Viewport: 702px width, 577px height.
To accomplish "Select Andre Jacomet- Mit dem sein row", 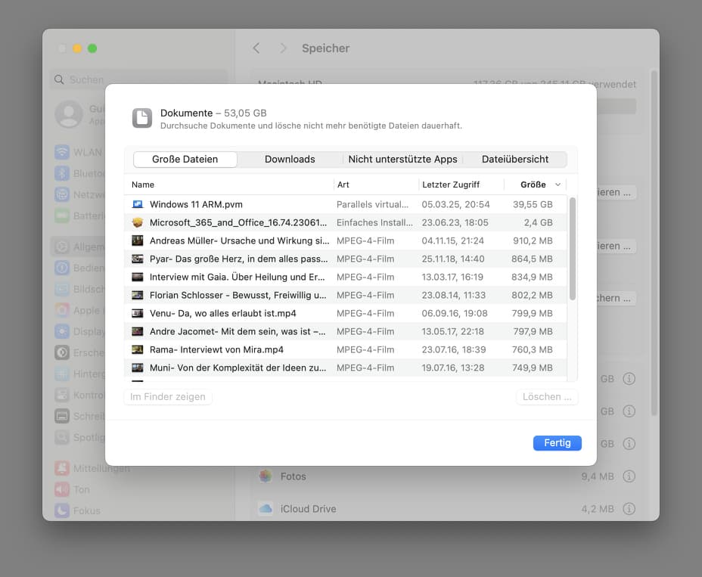I will (x=345, y=331).
